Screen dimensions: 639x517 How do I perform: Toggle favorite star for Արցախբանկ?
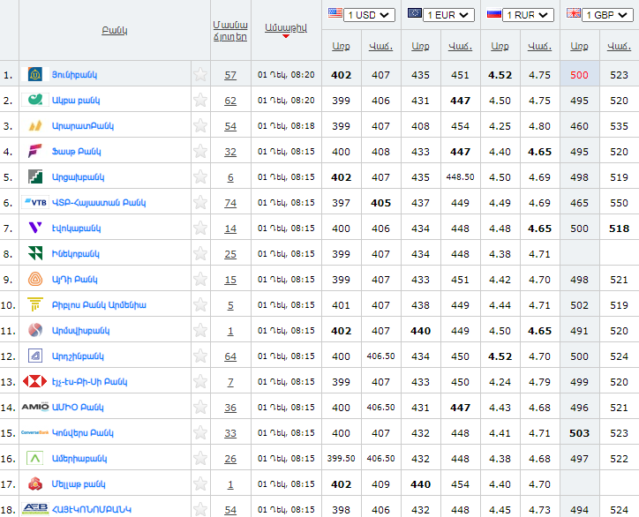click(x=200, y=176)
